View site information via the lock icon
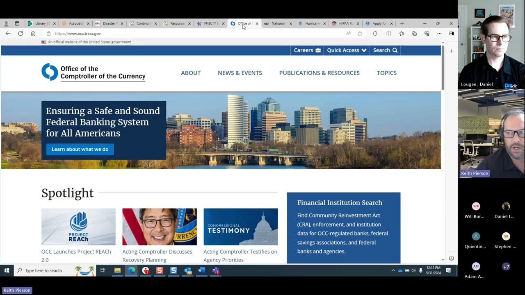 (x=48, y=34)
